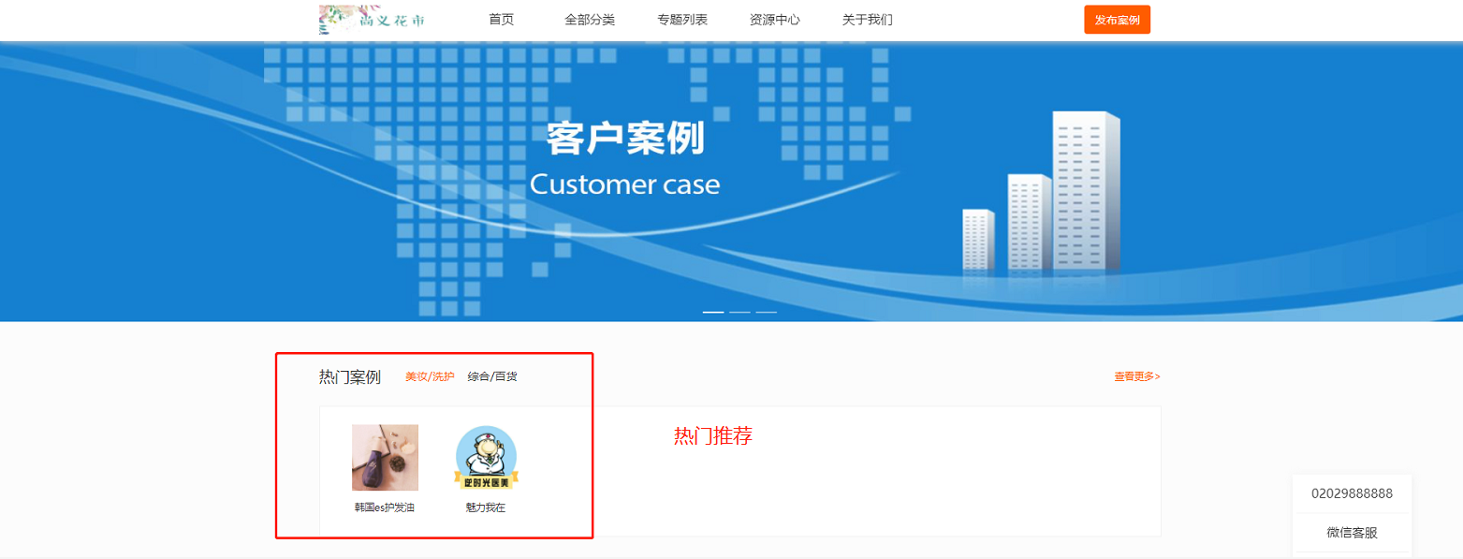Screen dimensions: 1463x559
Task: Switch to the 综合/百货 tab
Action: click(492, 376)
